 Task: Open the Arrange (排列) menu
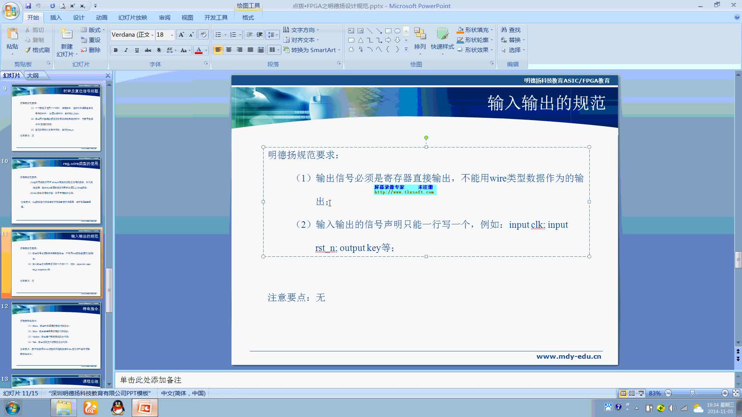[420, 41]
